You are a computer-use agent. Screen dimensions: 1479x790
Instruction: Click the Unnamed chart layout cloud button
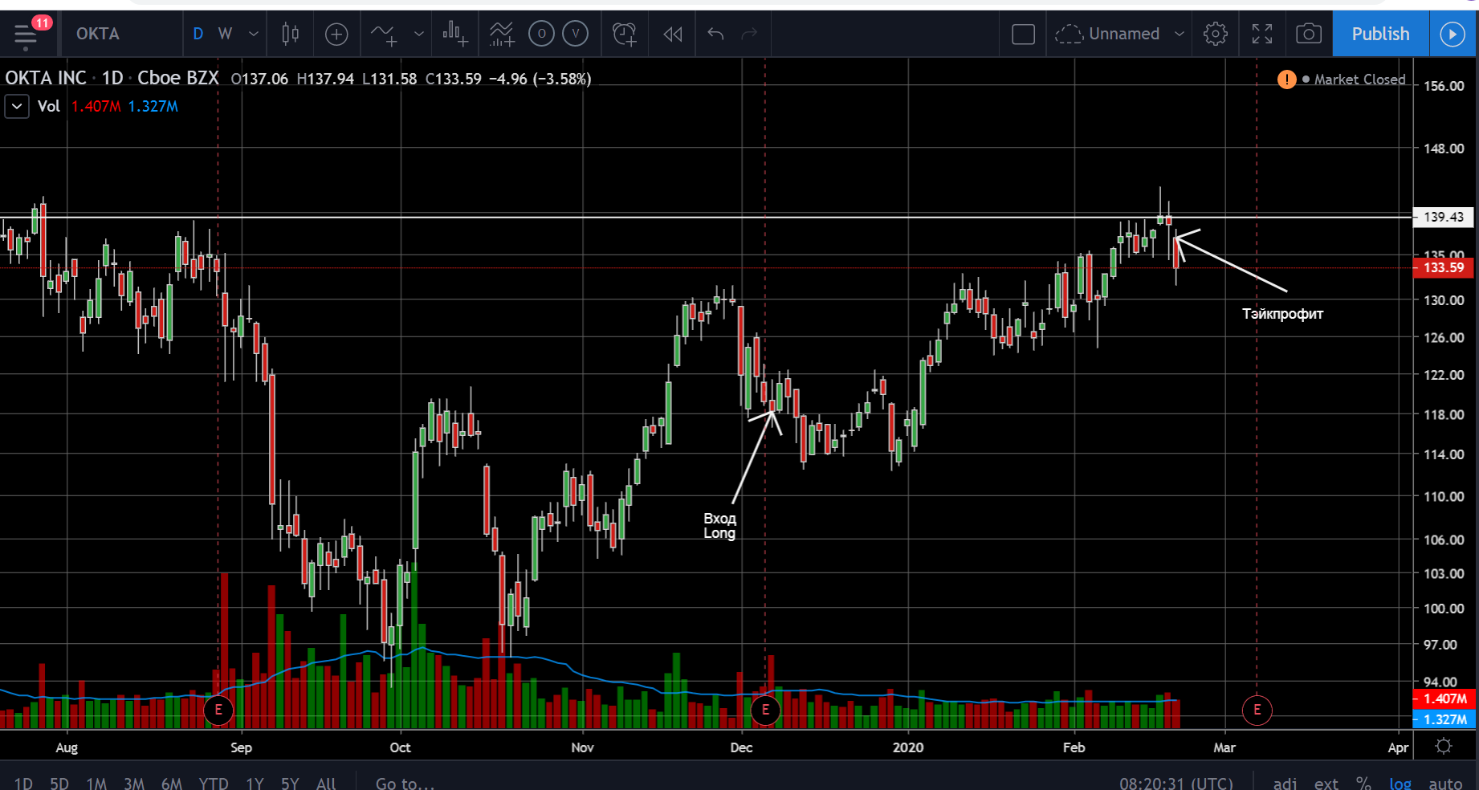point(1108,34)
